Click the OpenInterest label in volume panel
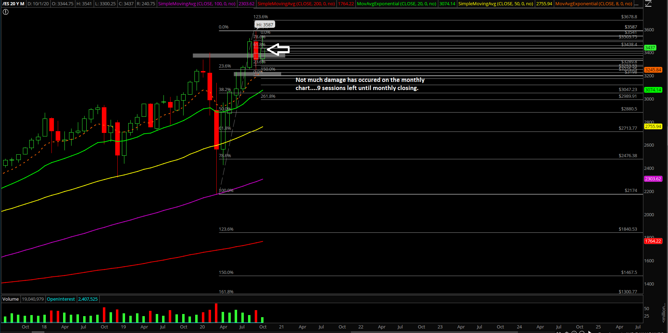Viewport: 668px width, 333px height. (x=61, y=299)
